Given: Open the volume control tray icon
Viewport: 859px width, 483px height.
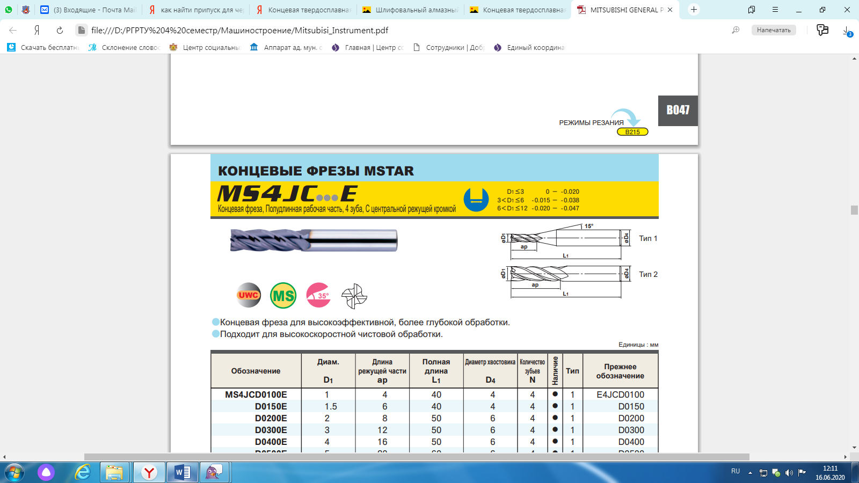Looking at the screenshot, I should (x=789, y=473).
